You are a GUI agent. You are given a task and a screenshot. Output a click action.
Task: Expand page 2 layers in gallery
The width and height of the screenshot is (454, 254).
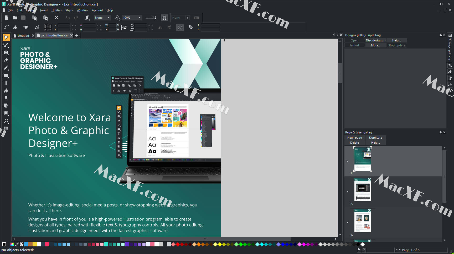point(347,192)
